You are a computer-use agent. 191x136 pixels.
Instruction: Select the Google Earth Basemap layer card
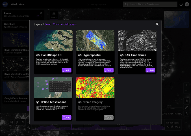pyautogui.click(x=16, y=92)
